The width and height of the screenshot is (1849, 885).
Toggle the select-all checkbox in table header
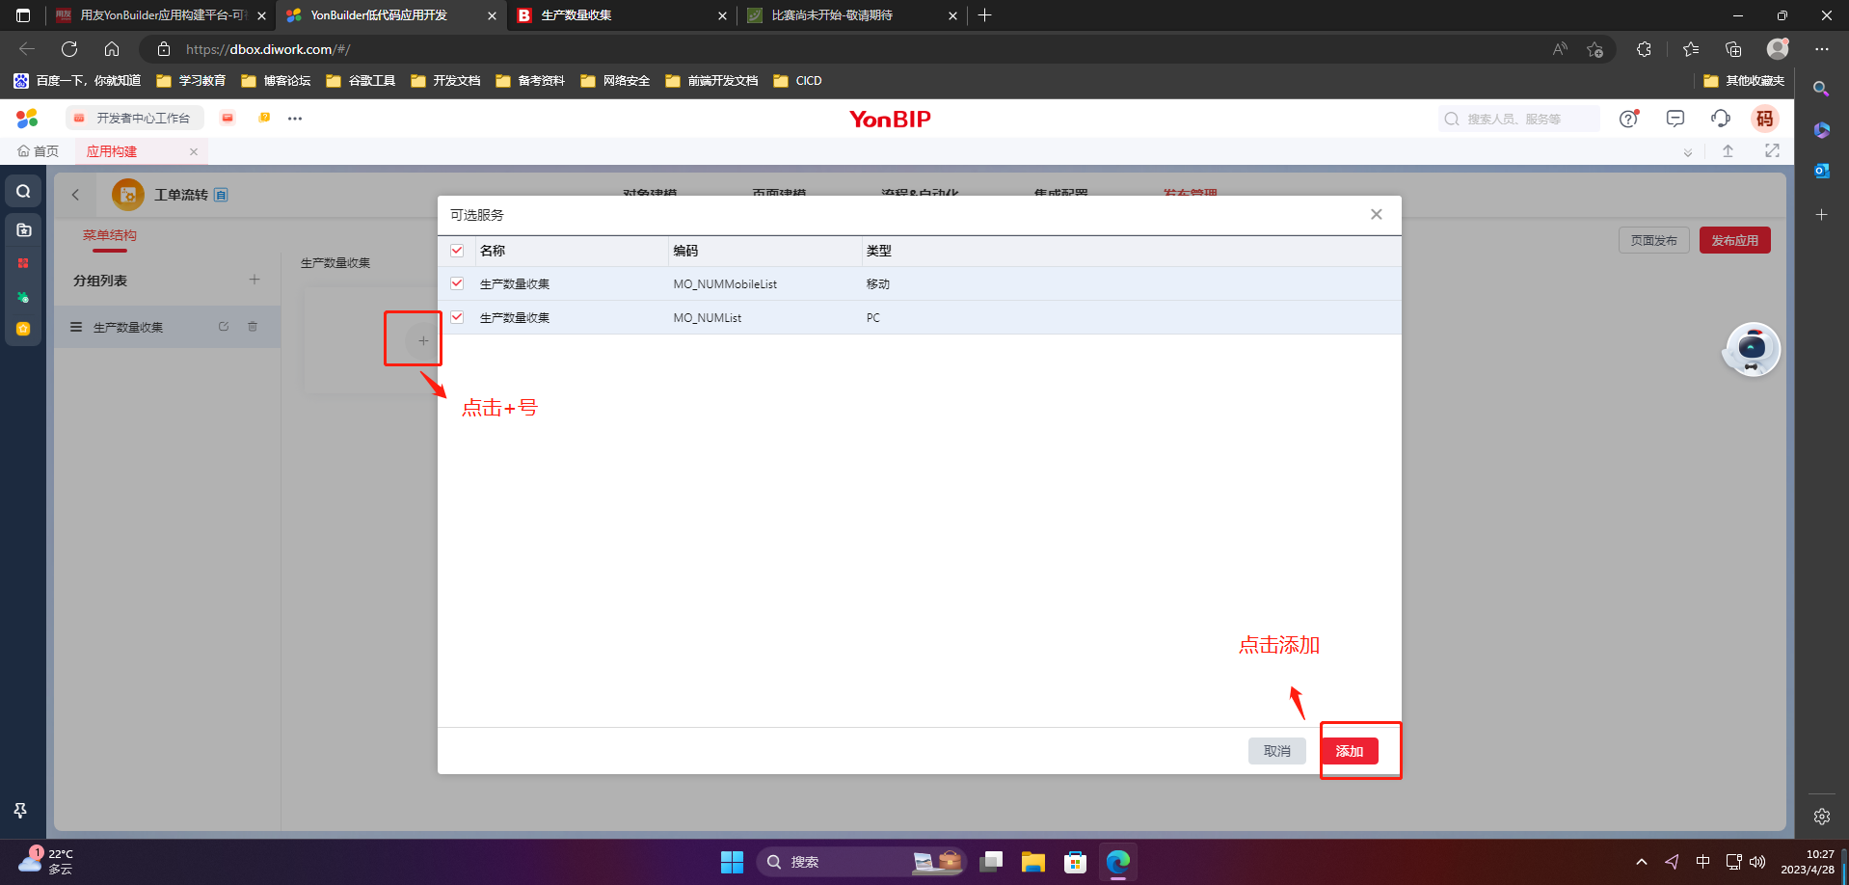point(457,251)
